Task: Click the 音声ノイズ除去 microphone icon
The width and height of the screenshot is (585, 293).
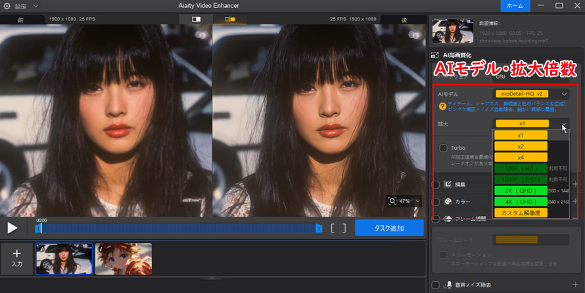Action: (449, 285)
